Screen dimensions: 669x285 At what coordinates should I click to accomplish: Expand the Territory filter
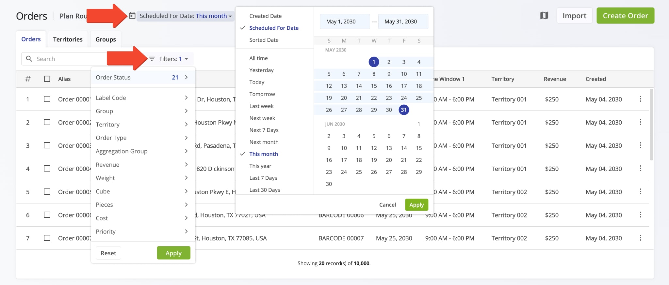coord(143,125)
